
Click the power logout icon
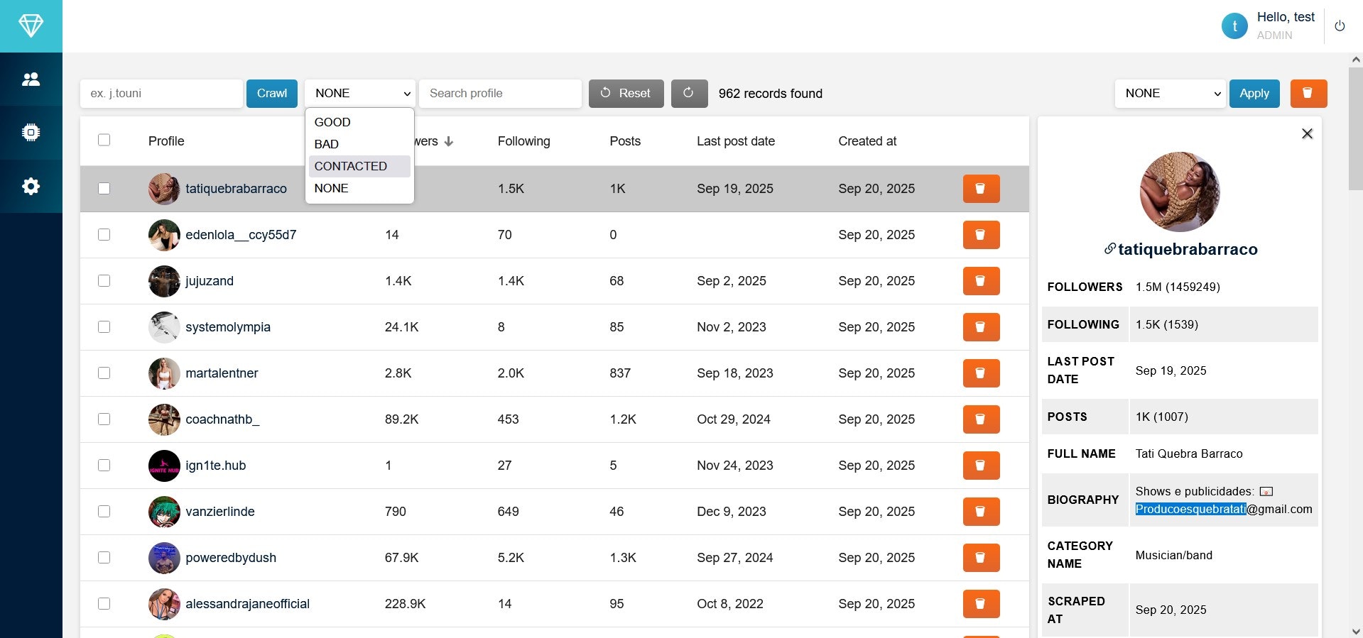(x=1340, y=26)
